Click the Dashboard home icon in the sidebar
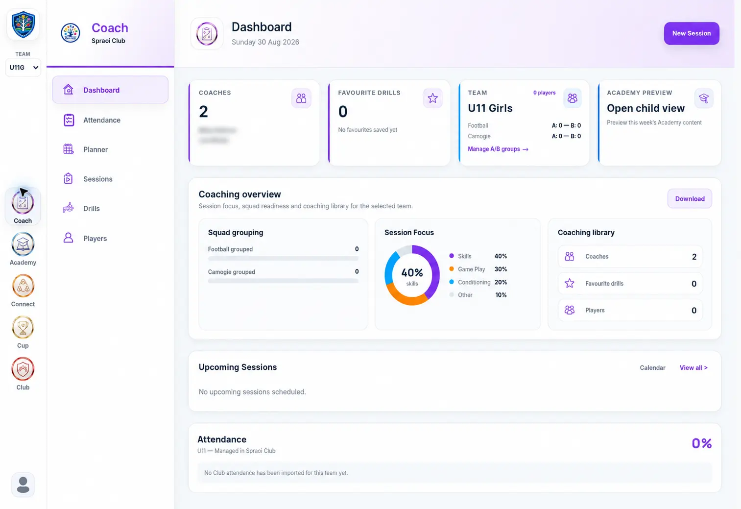This screenshot has height=509, width=741. (x=69, y=90)
